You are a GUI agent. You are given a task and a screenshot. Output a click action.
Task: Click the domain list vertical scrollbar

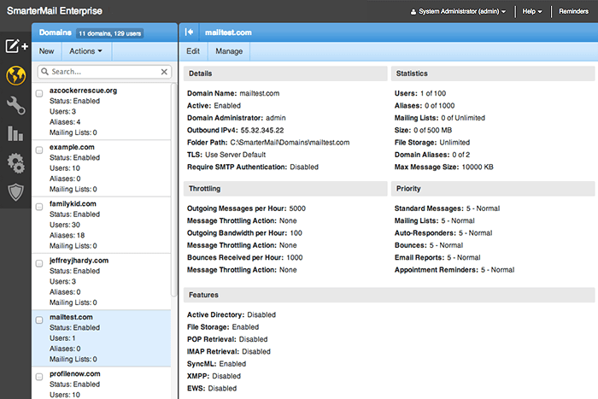point(175,188)
